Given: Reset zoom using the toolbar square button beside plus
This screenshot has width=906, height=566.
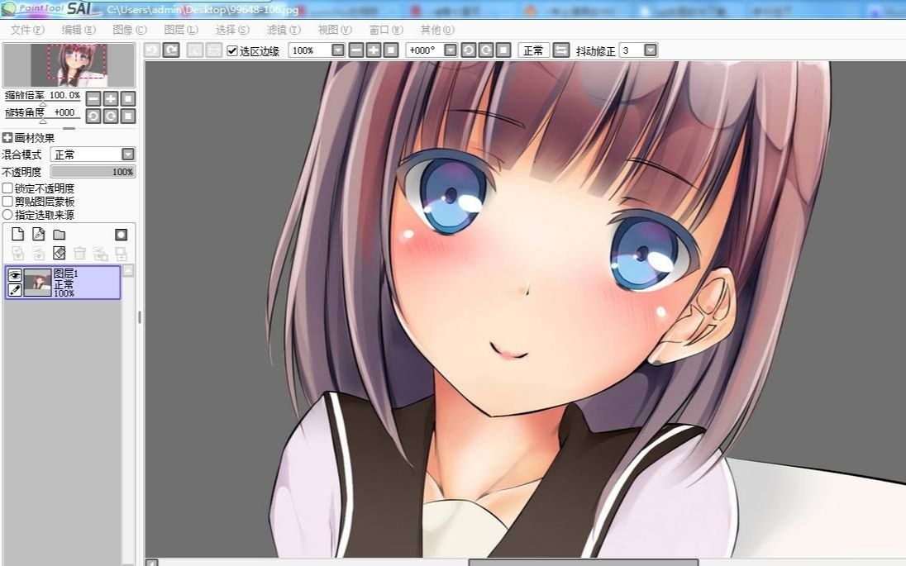Looking at the screenshot, I should pyautogui.click(x=391, y=50).
